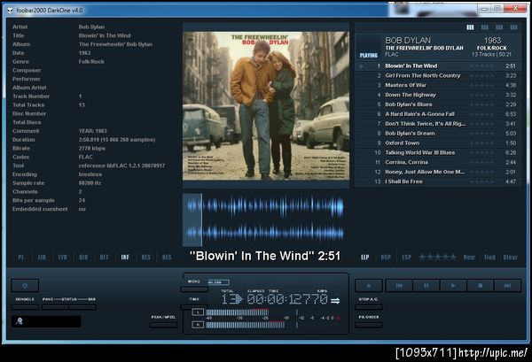Click the Now button beside rating stars

pyautogui.click(x=469, y=258)
